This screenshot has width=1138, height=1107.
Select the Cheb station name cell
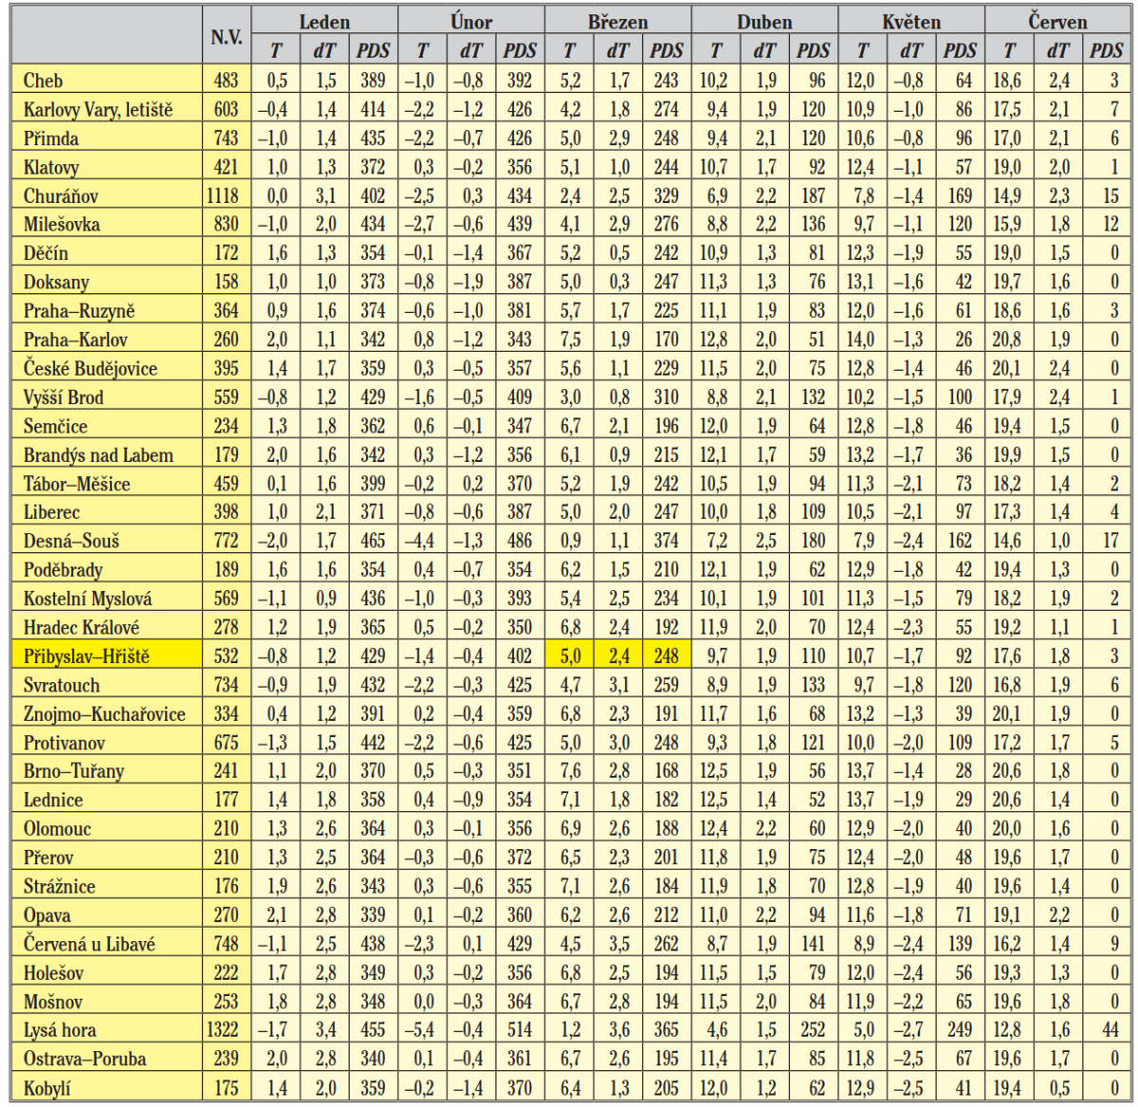point(44,81)
